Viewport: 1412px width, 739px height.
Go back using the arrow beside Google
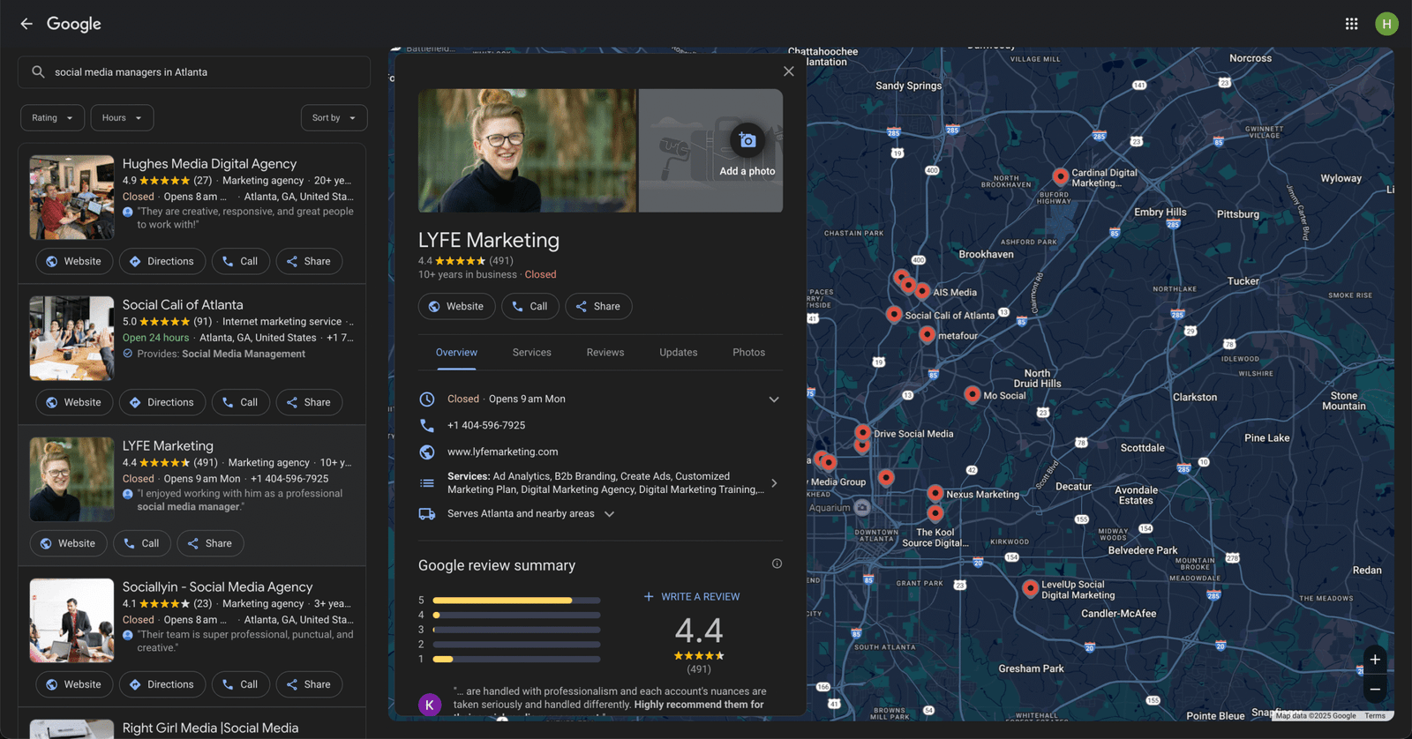point(26,24)
